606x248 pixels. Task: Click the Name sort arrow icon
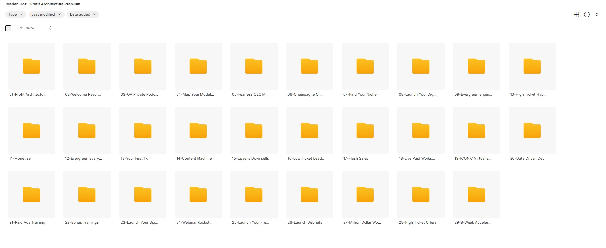[21, 28]
